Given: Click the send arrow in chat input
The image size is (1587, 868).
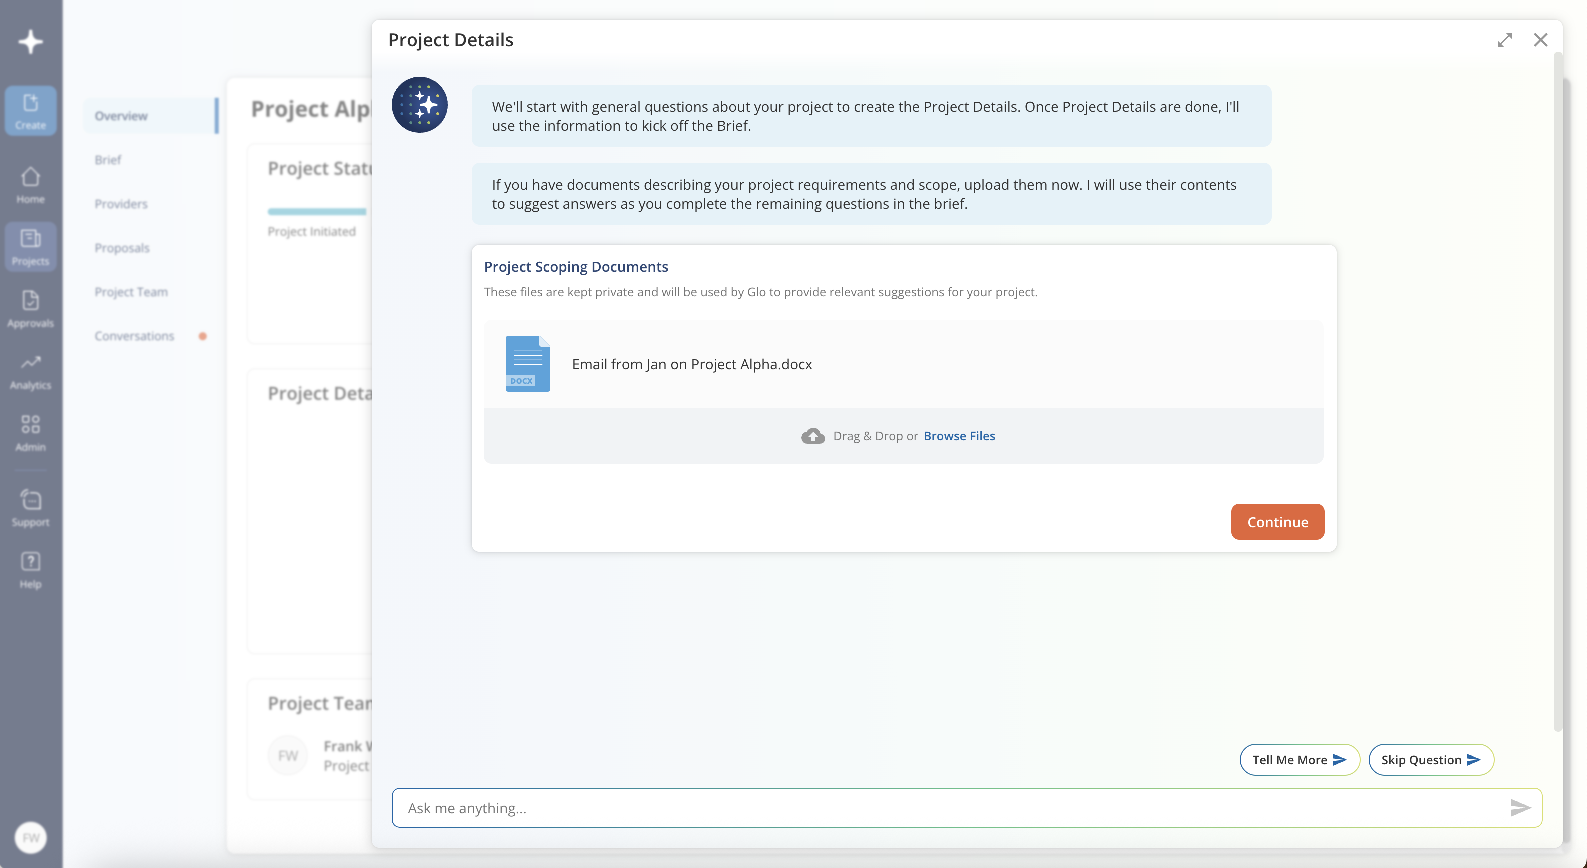Looking at the screenshot, I should [1520, 807].
